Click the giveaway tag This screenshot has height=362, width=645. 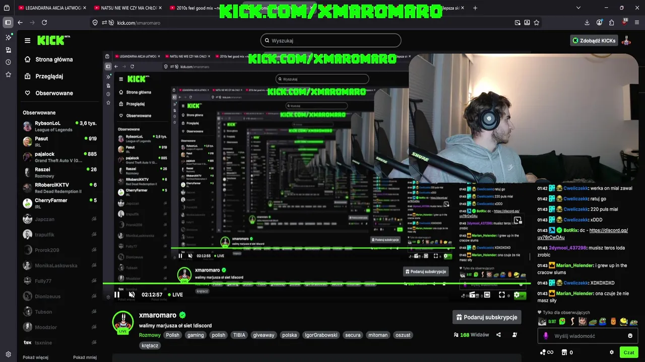(x=264, y=335)
